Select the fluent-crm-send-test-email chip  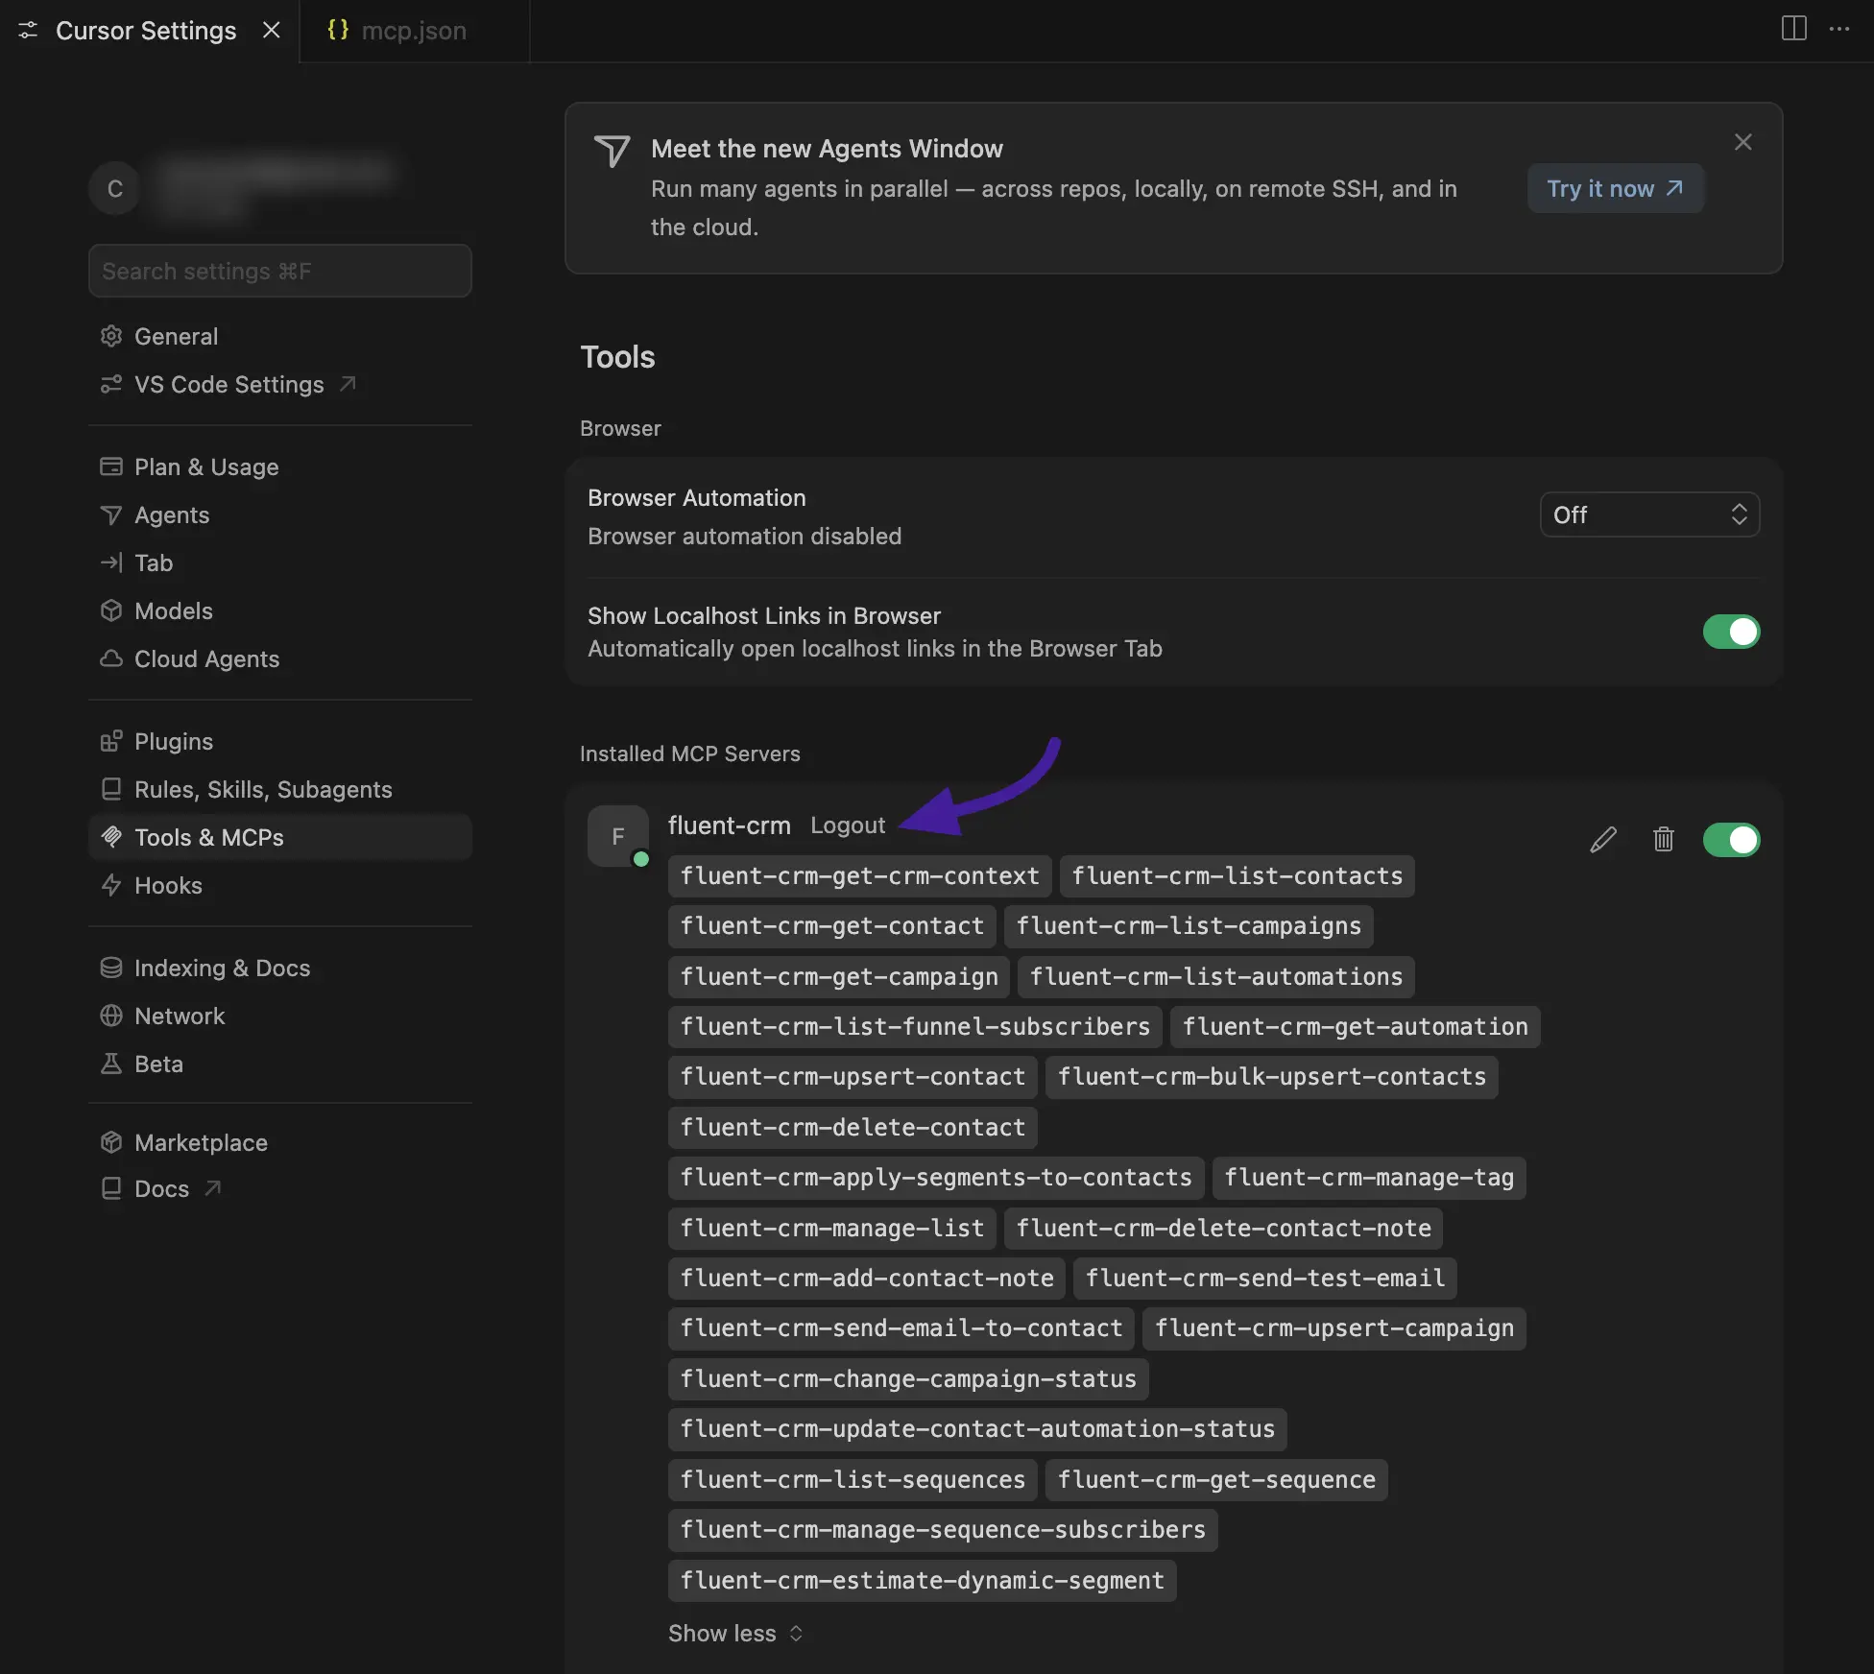[1265, 1278]
